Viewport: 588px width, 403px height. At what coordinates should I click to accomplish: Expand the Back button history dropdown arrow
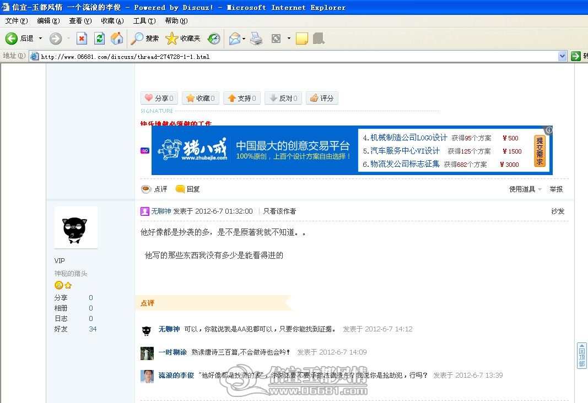[40, 38]
